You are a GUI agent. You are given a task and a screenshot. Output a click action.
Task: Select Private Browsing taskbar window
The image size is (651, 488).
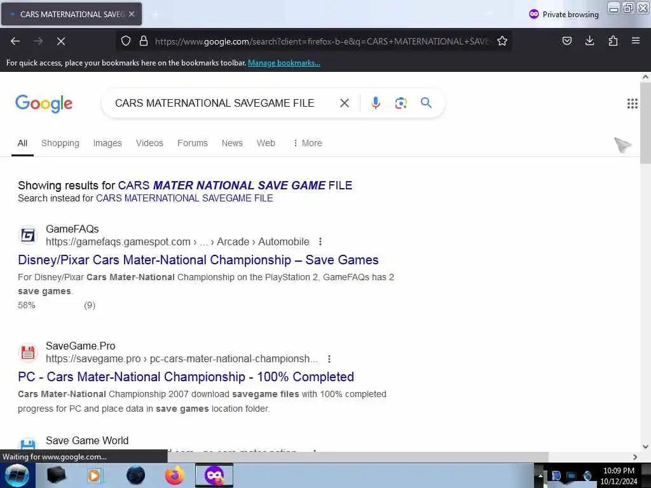tap(214, 475)
